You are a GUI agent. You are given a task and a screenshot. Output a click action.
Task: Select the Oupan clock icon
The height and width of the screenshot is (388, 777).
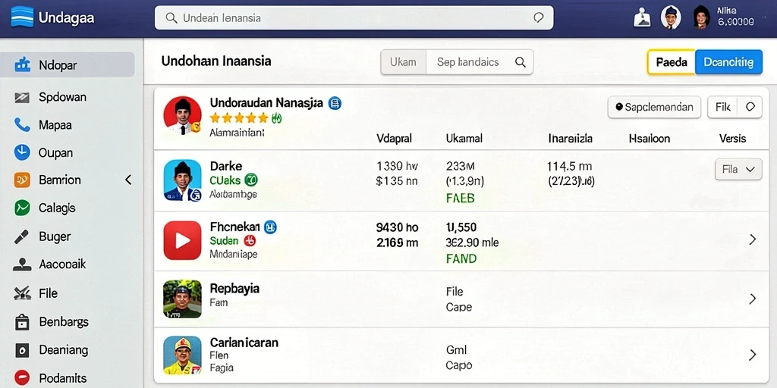coord(22,152)
